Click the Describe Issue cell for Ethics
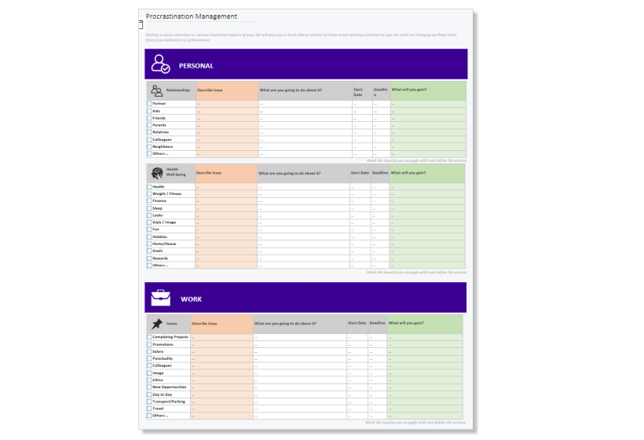Viewport: 644px width, 440px height. pyautogui.click(x=221, y=380)
